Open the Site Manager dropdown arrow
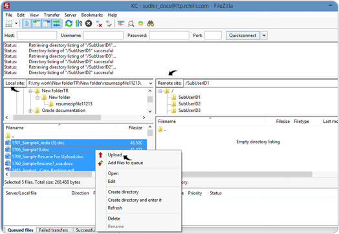 tap(16, 23)
